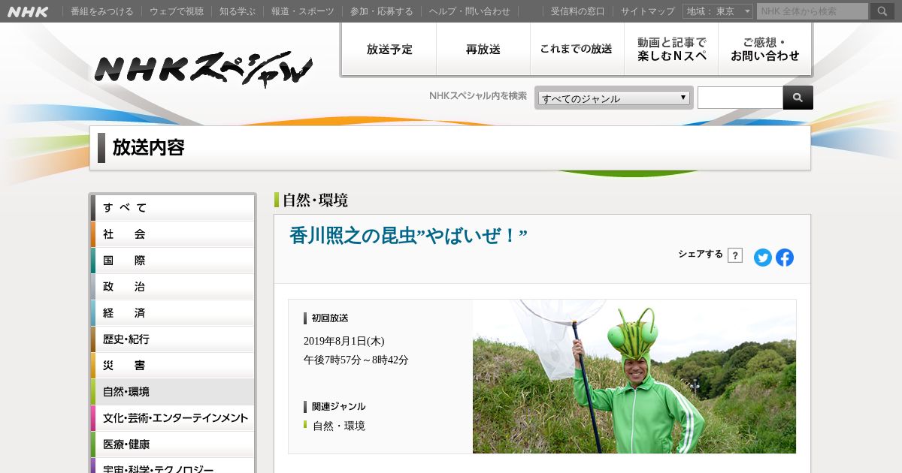
Task: Open ヘルプ・問い合わせ in the top menu
Action: point(470,11)
